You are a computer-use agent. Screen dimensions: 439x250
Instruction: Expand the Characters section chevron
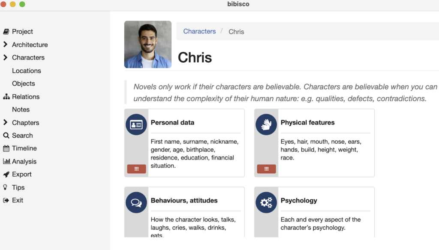tap(6, 57)
